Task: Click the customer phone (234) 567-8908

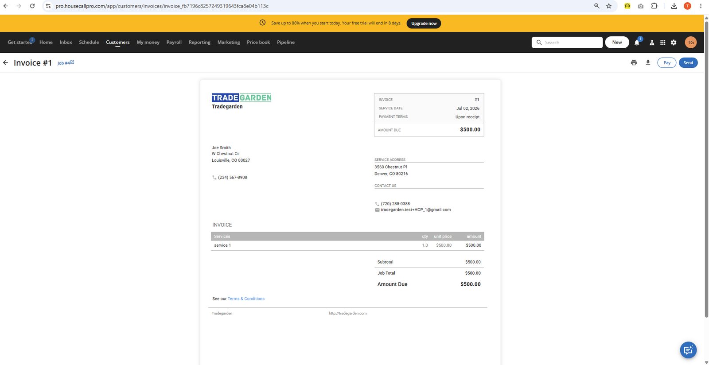Action: 232,177
